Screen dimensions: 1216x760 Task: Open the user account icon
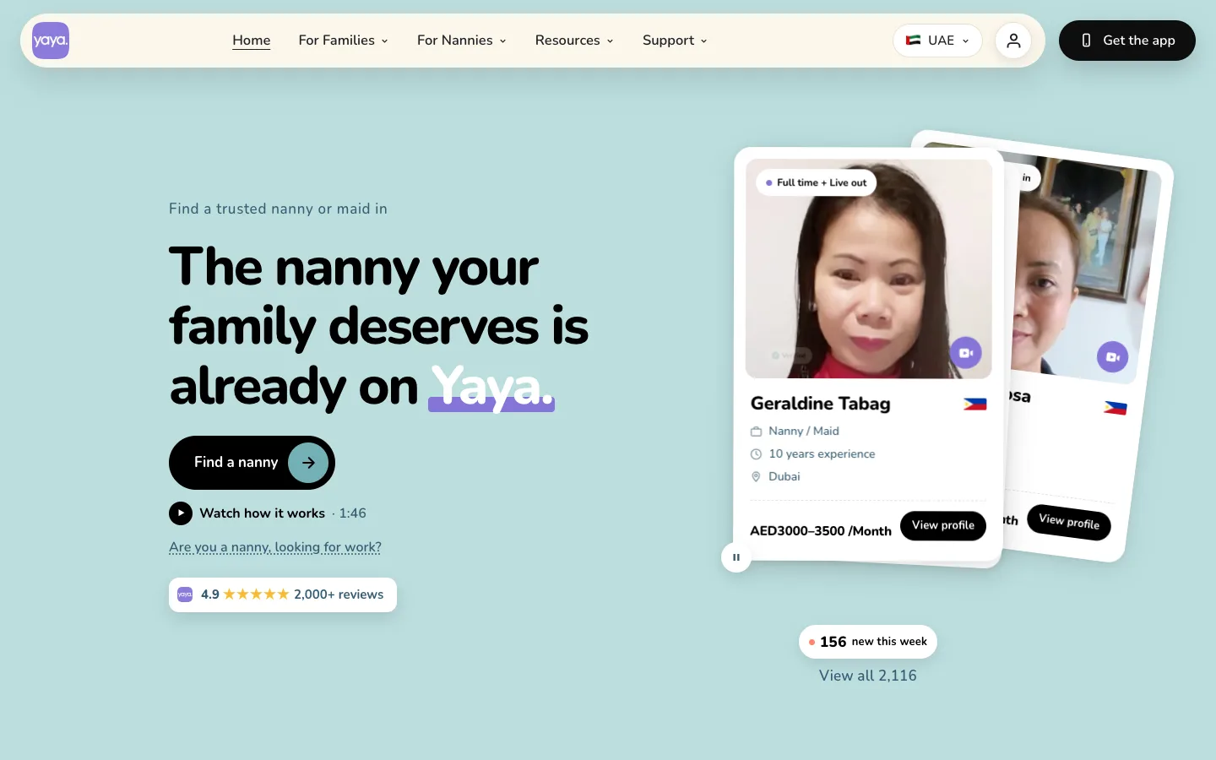point(1013,41)
